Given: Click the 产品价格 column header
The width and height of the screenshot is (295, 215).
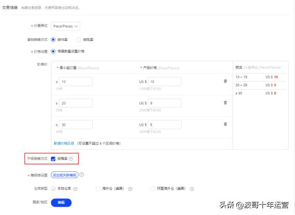Looking at the screenshot, I should (150, 68).
